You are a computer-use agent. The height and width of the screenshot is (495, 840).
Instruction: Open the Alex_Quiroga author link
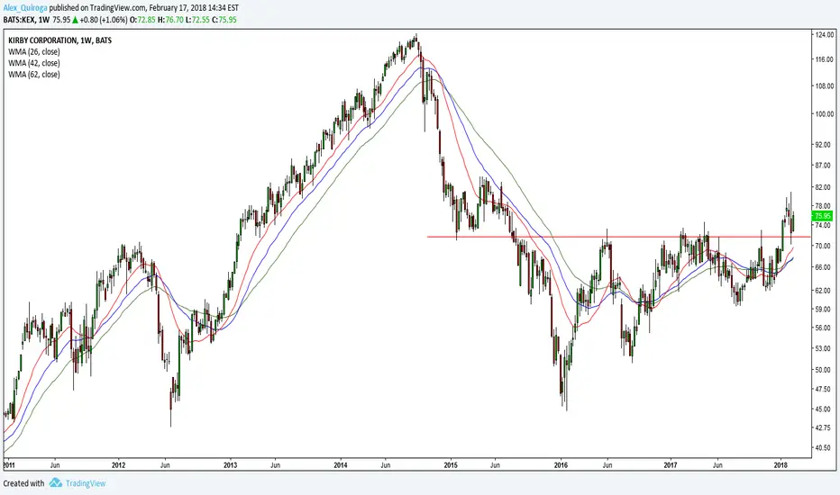pos(25,8)
